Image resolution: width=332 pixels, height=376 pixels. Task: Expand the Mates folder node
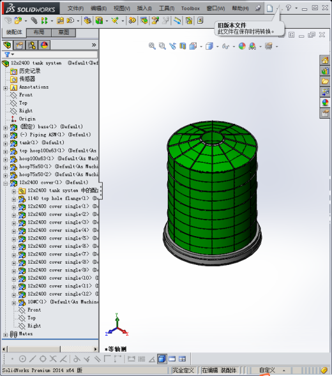(x=6, y=335)
